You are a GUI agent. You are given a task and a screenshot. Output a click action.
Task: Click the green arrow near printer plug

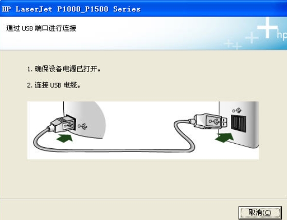coord(65,138)
